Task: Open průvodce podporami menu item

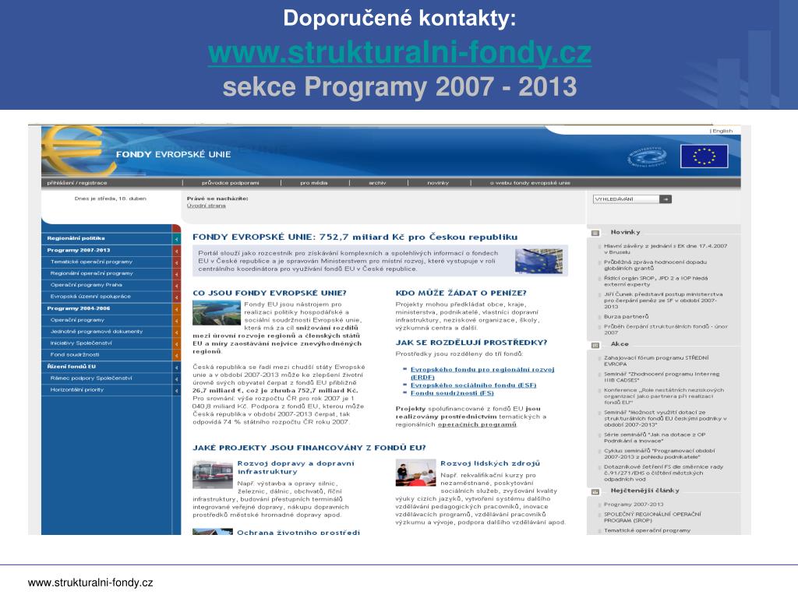Action: (x=230, y=183)
